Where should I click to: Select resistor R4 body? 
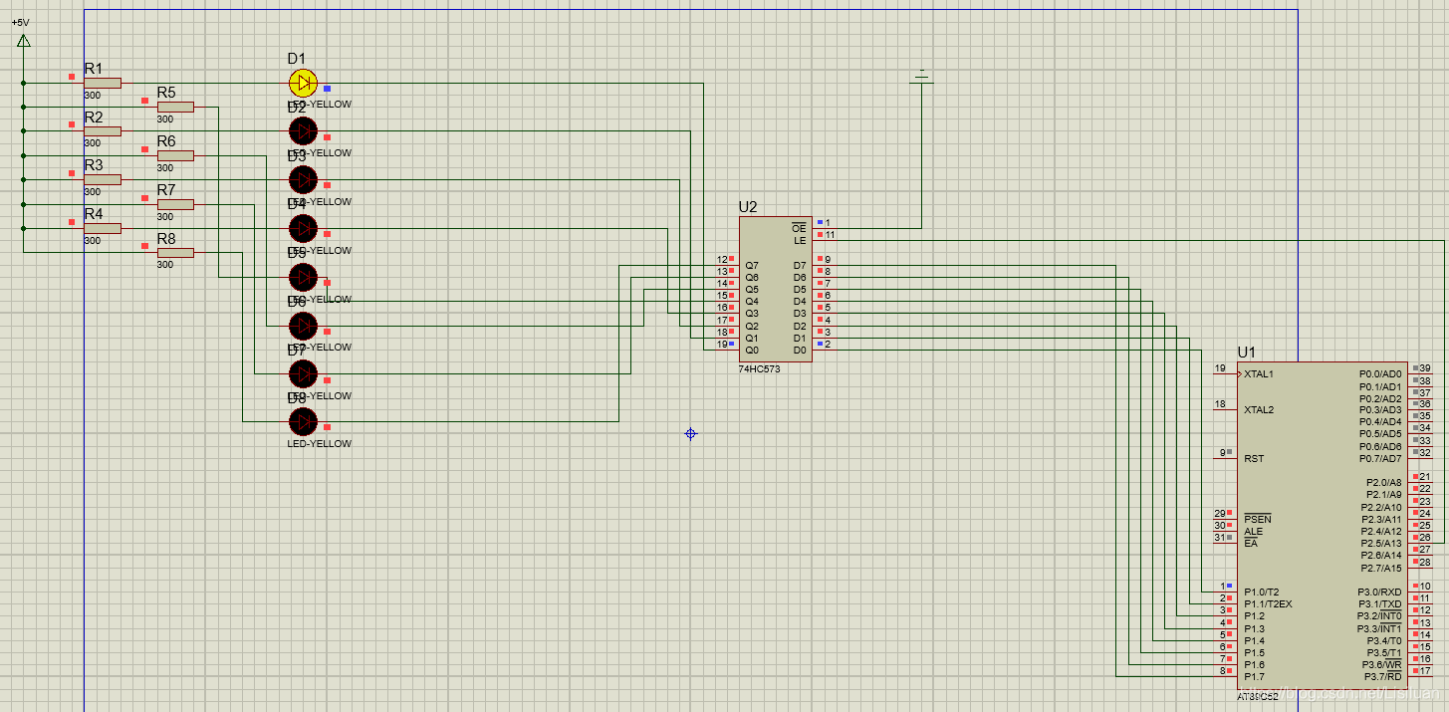click(103, 228)
